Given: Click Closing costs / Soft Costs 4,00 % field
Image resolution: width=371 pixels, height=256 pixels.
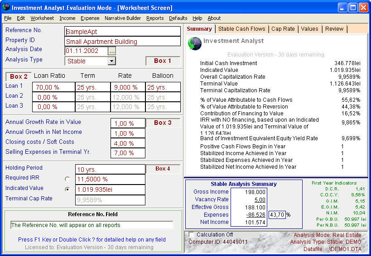Looking at the screenshot, I should coord(128,143).
